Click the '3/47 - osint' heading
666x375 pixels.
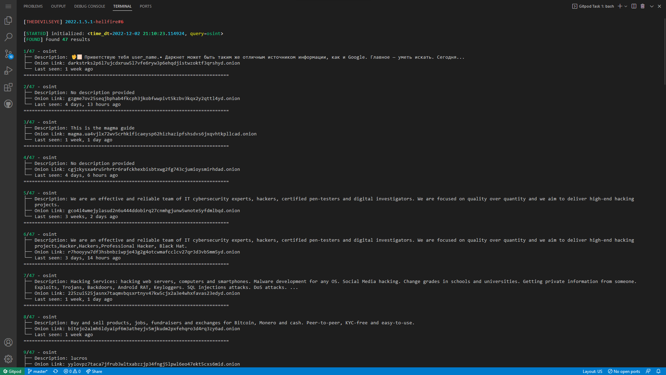pyautogui.click(x=40, y=122)
